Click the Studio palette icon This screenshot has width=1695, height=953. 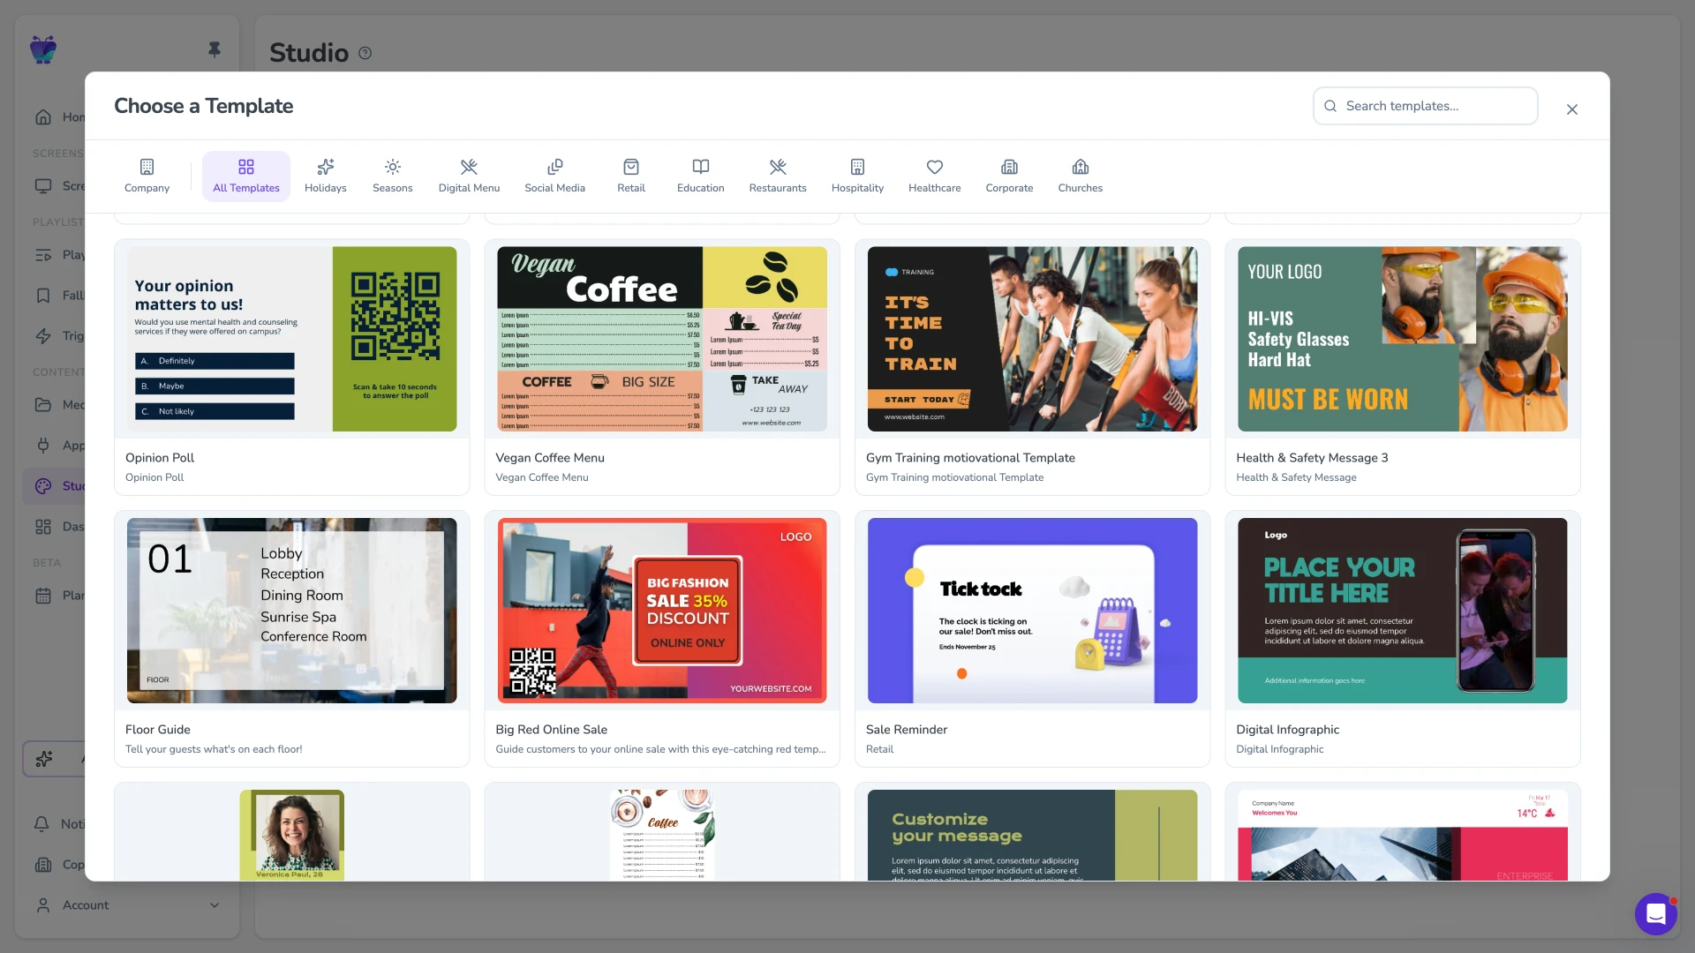coord(43,486)
